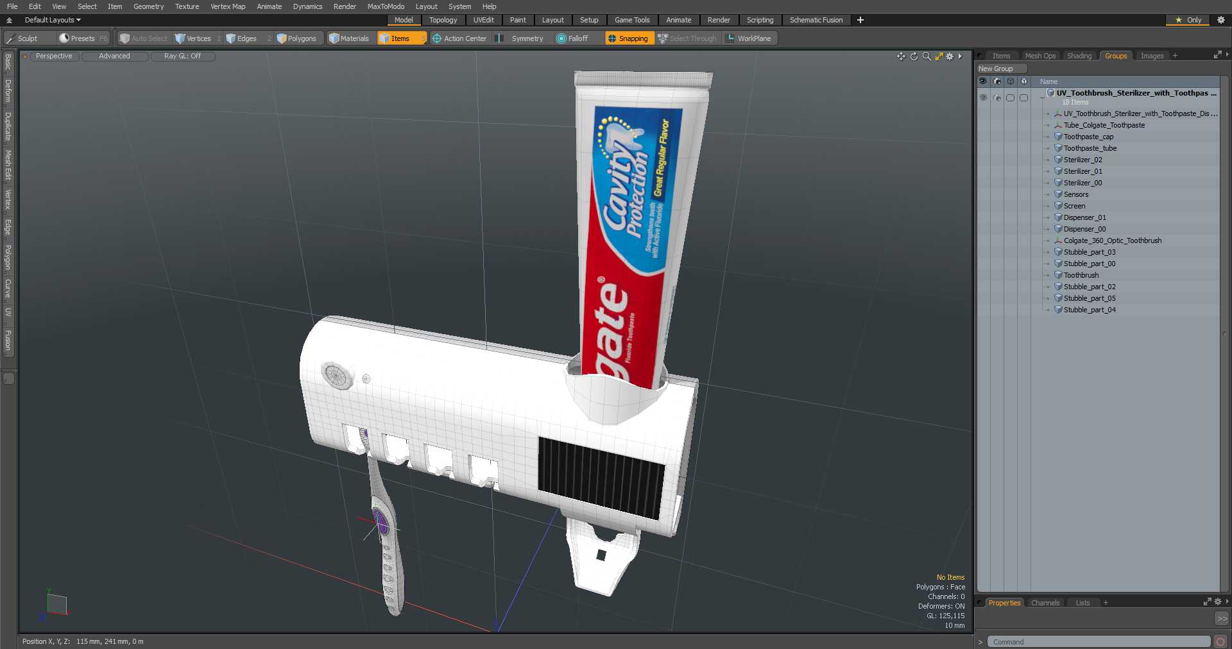Click the eye column header in Groups
Viewport: 1232px width, 649px height.
point(983,81)
